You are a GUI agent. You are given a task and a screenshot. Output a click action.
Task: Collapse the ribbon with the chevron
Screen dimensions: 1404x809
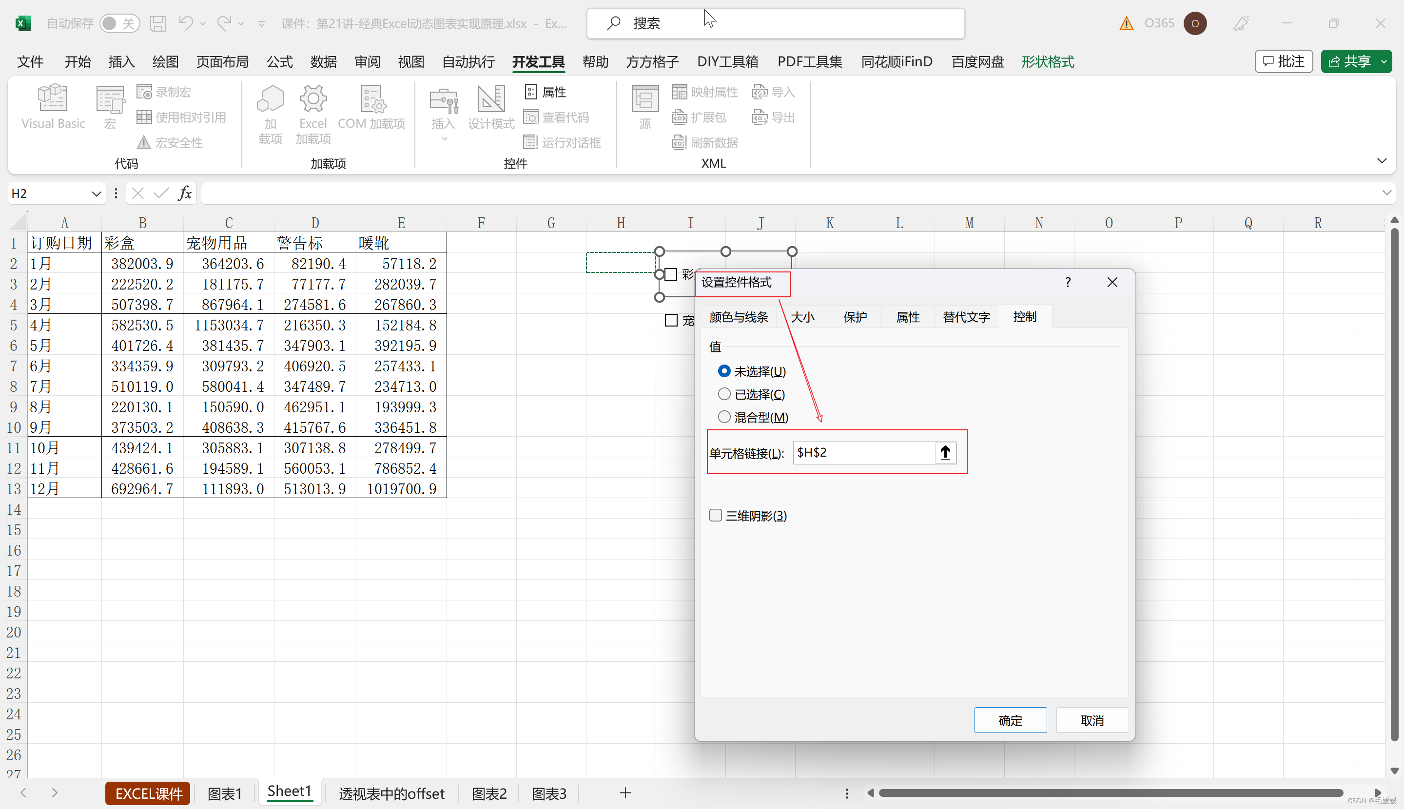pyautogui.click(x=1382, y=160)
